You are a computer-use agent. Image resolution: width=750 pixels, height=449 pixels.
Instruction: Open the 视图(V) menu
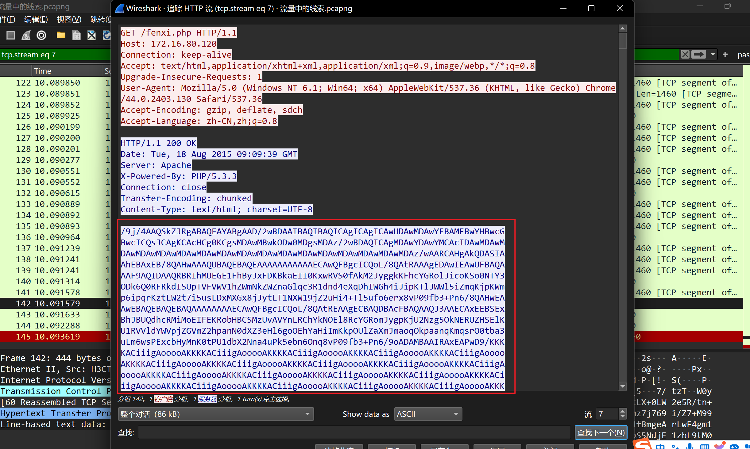tap(69, 19)
